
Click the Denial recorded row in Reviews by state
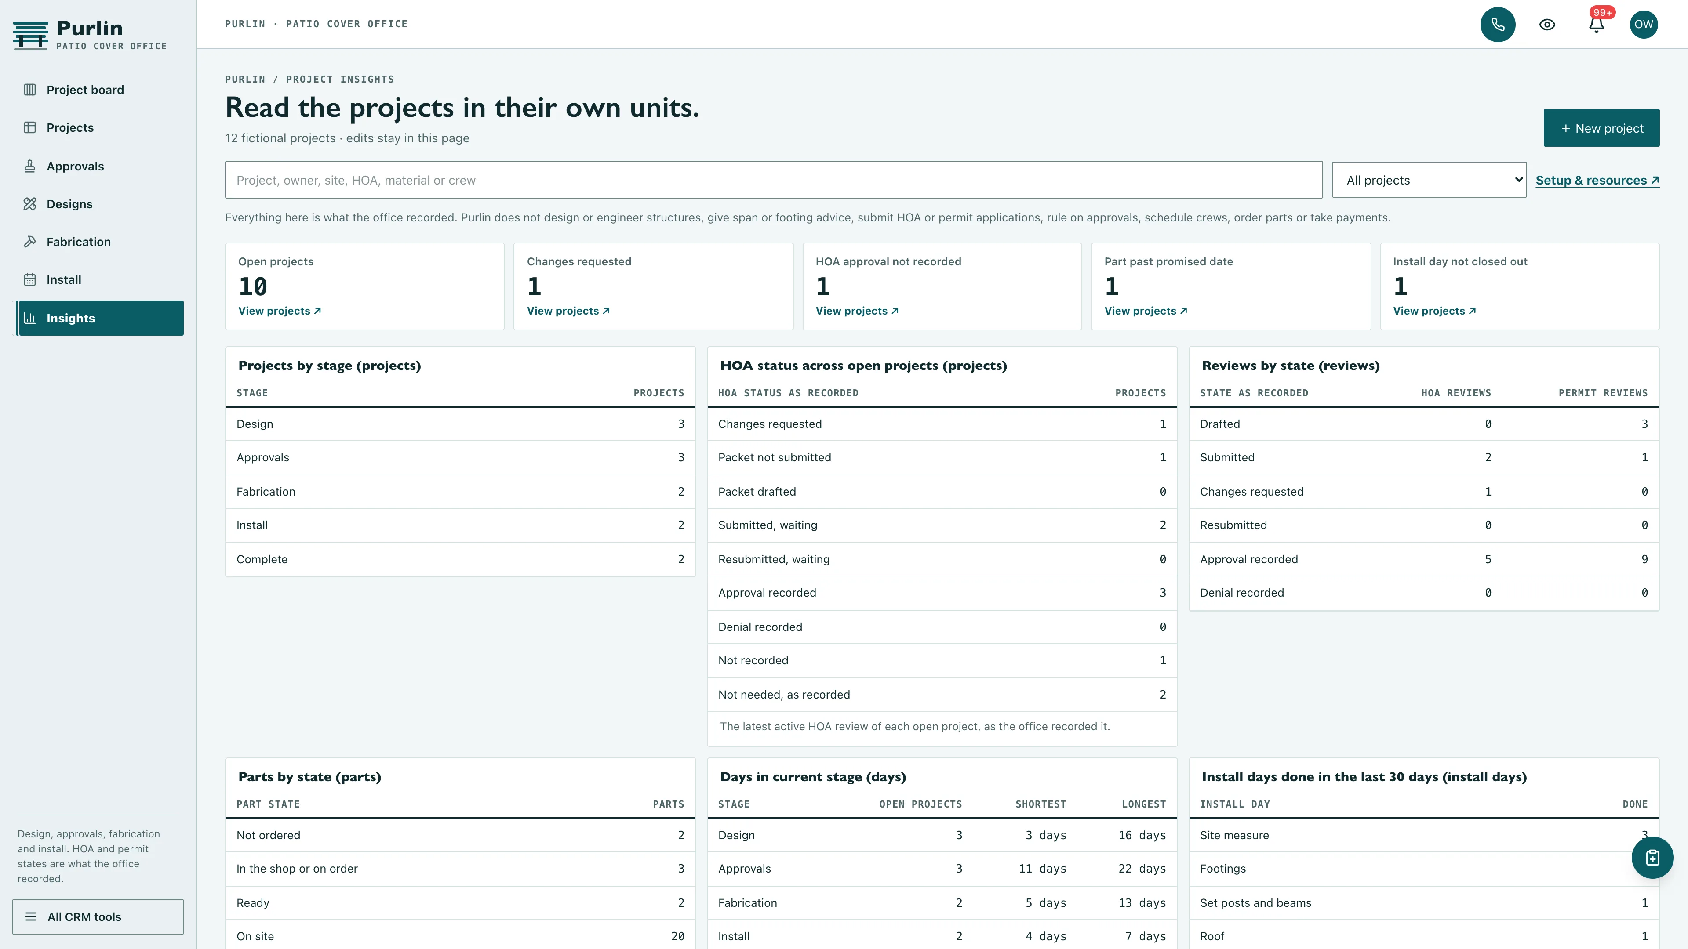pyautogui.click(x=1424, y=593)
